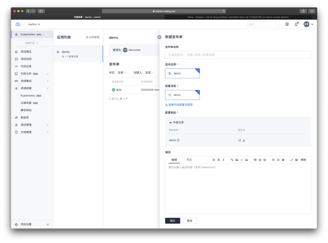Switch to the 预览 preview tab
Viewport: 328px width, 243px height.
(x=189, y=160)
